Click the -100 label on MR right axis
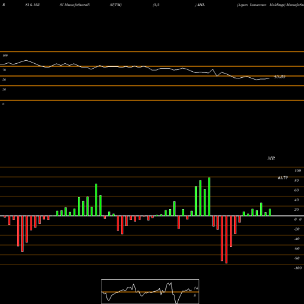Screen dimensions: 304x304 click(298, 268)
